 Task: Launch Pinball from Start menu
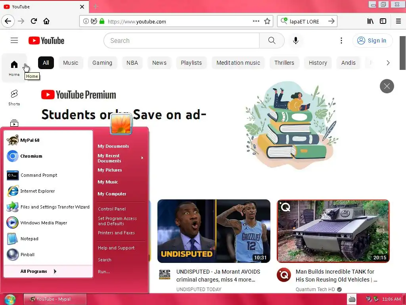(48, 255)
